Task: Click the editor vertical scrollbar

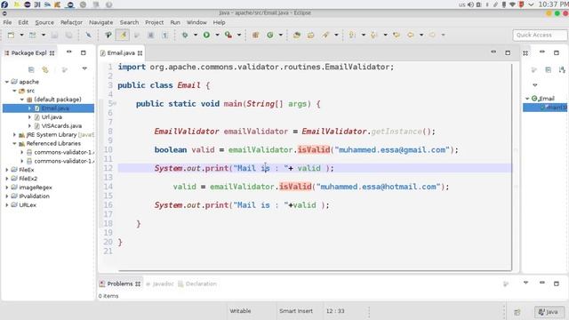Action: [x=512, y=167]
